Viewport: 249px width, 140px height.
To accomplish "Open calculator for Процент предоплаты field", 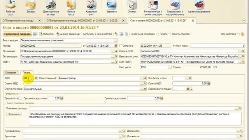I will pyautogui.click(x=61, y=98).
